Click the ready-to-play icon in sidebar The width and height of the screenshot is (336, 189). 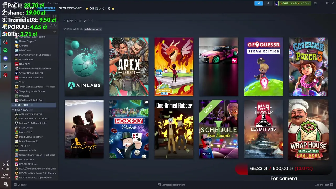point(55,25)
